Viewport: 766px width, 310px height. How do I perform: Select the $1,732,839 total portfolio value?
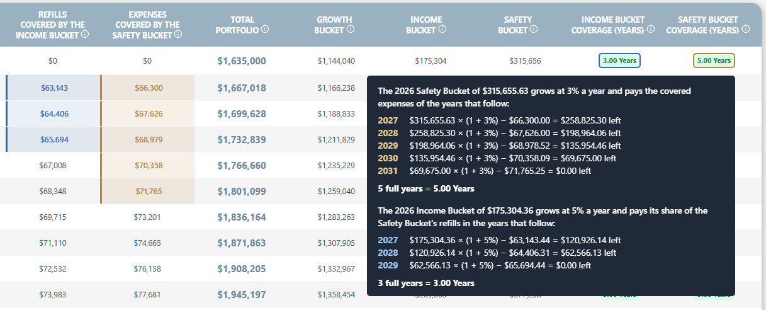[x=242, y=139]
